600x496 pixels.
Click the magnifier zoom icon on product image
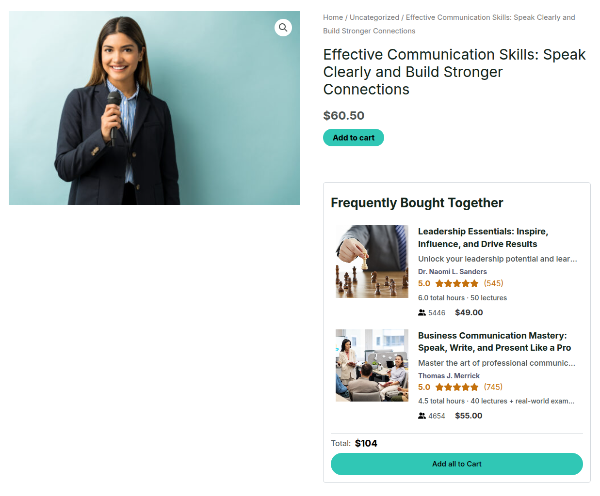pos(283,28)
